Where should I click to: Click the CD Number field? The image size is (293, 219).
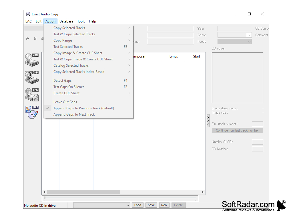click(x=258, y=149)
